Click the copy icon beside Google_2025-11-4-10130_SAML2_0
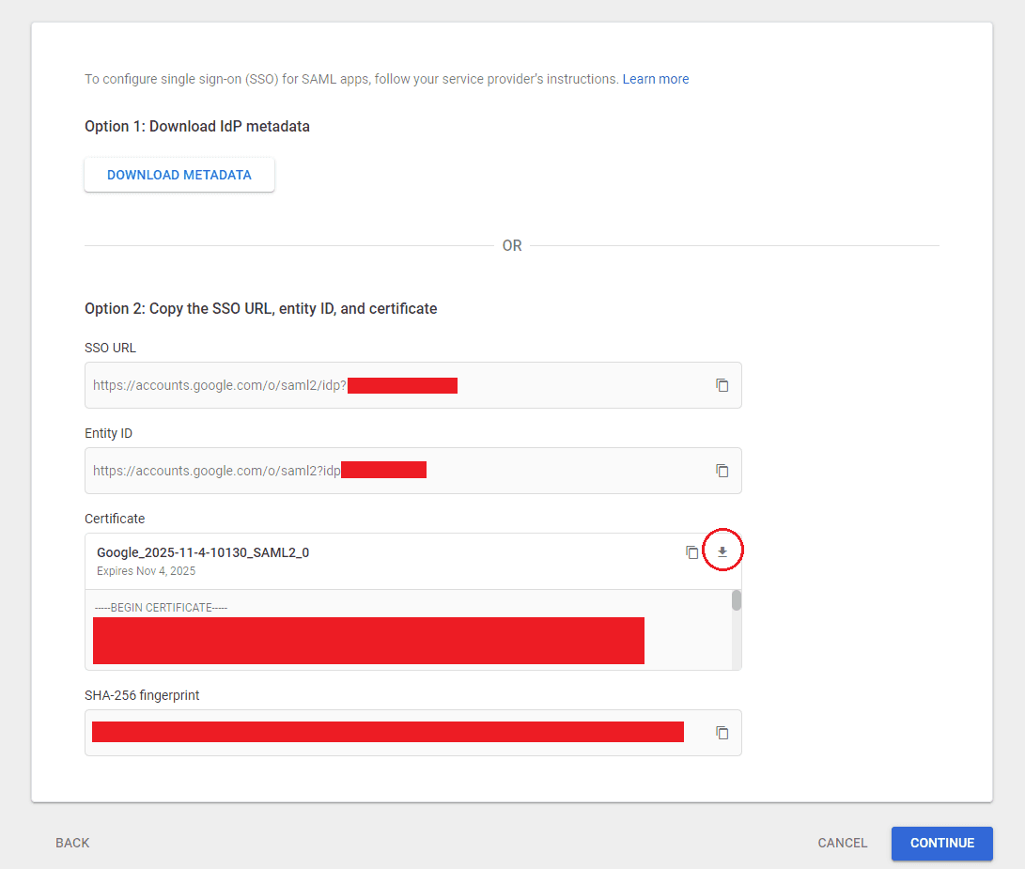Viewport: 1025px width, 869px height. click(x=692, y=551)
